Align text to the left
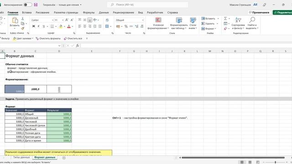 click(79, 26)
